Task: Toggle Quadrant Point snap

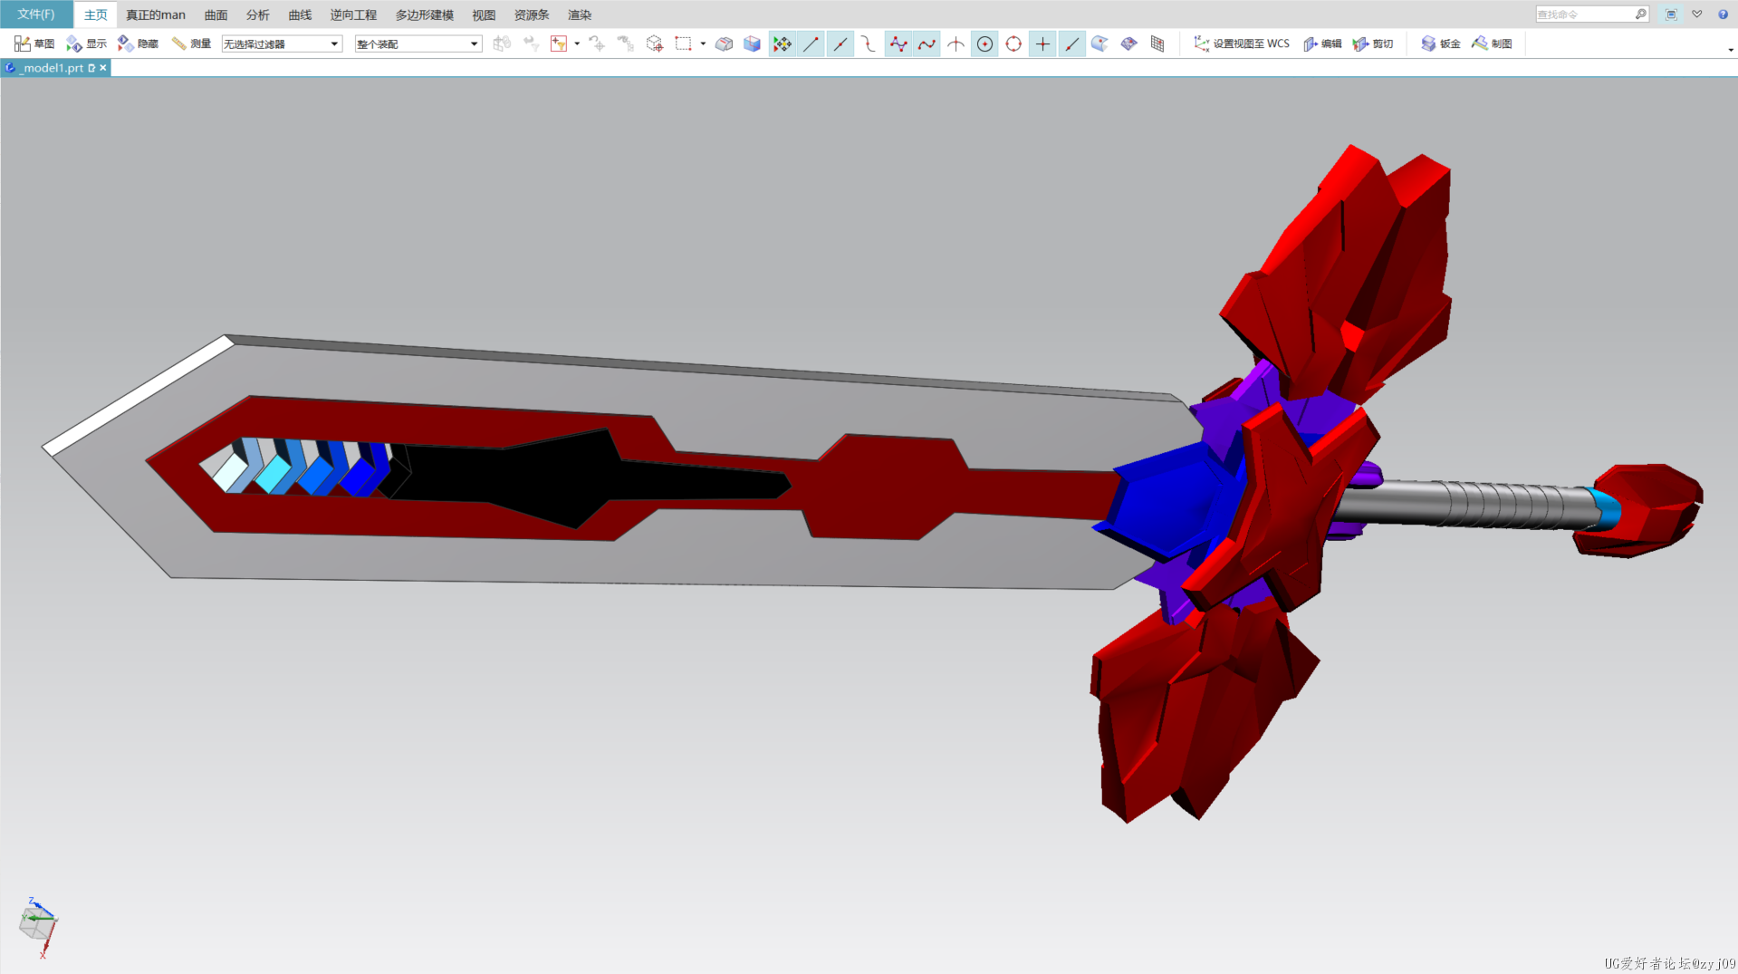Action: [x=1013, y=43]
